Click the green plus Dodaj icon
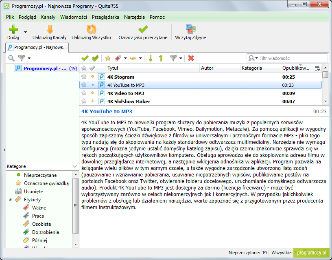Image resolution: width=332 pixels, height=260 pixels. (13, 29)
